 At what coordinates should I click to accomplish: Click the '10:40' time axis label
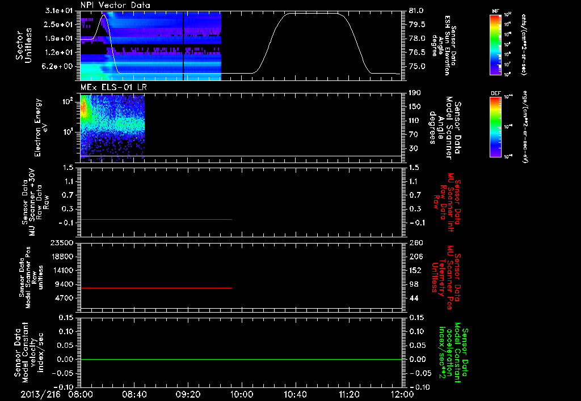point(295,394)
